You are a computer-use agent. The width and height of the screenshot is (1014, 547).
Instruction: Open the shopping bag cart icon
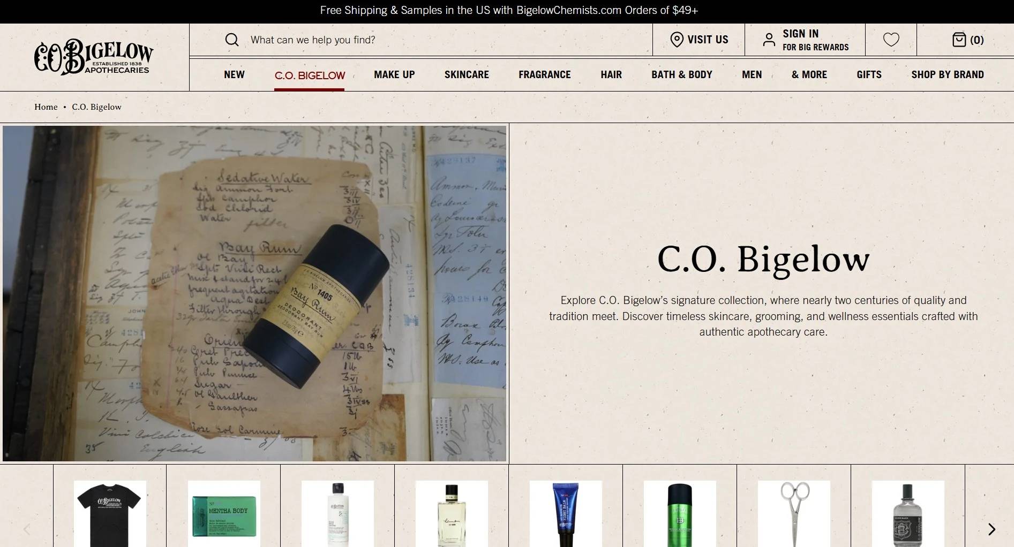point(959,40)
